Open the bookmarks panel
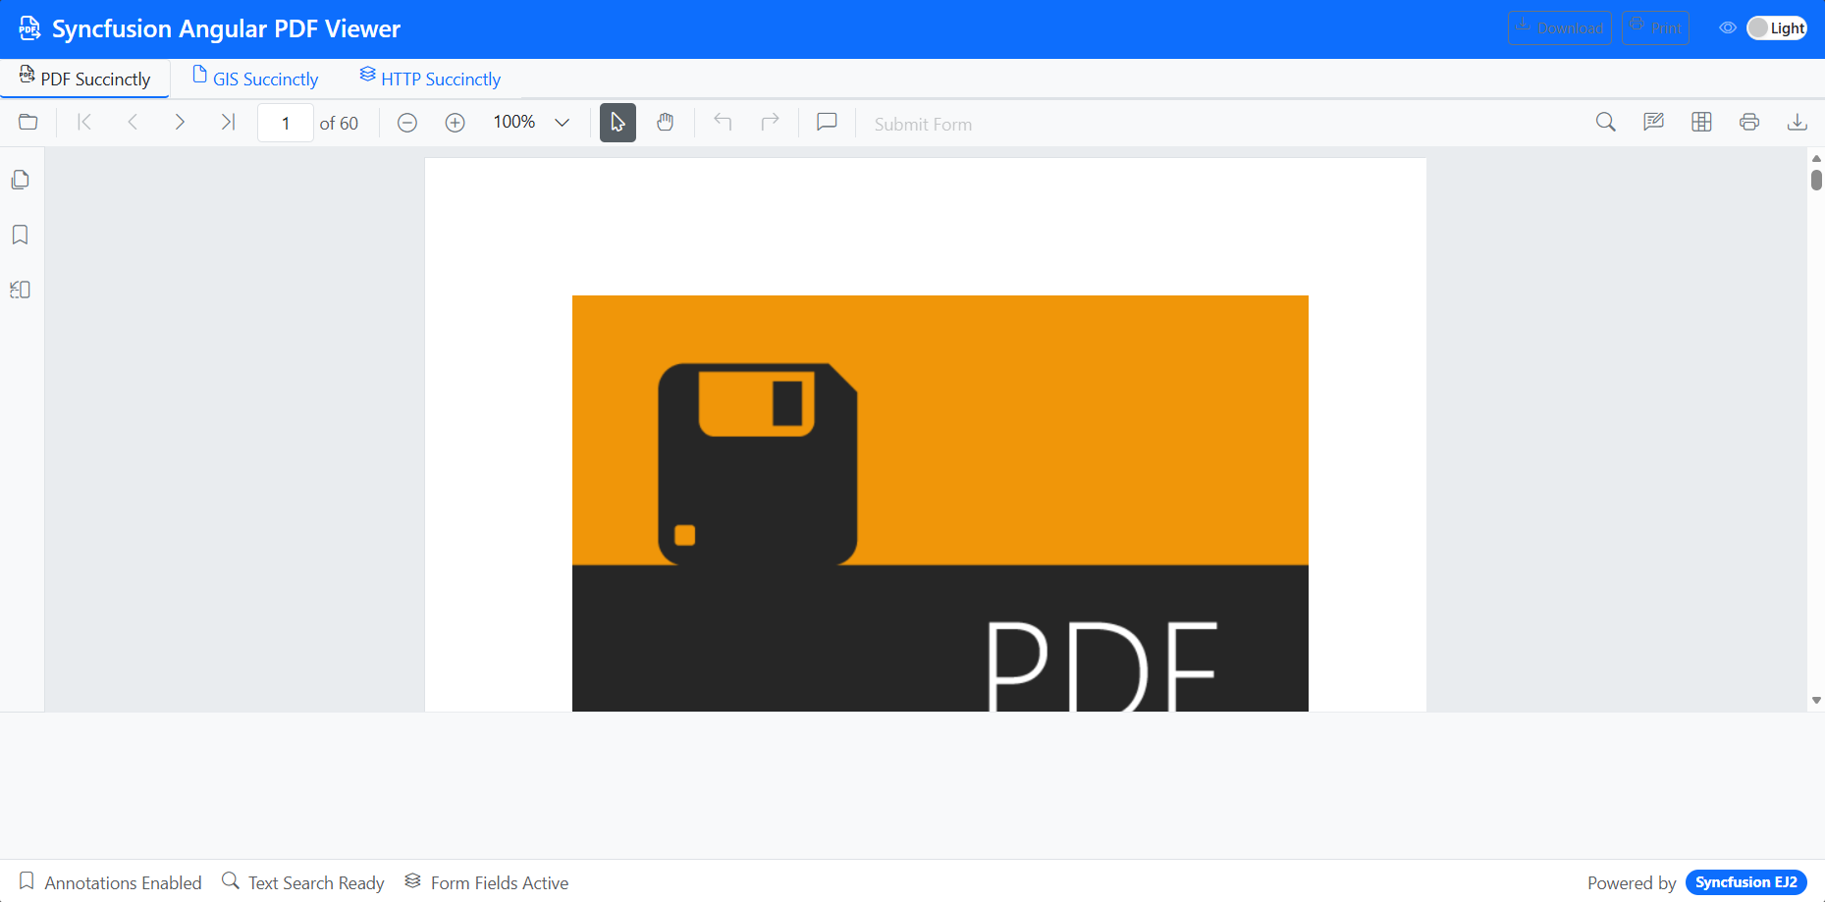 [21, 235]
